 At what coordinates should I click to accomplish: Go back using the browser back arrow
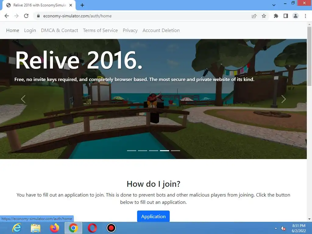click(x=7, y=16)
